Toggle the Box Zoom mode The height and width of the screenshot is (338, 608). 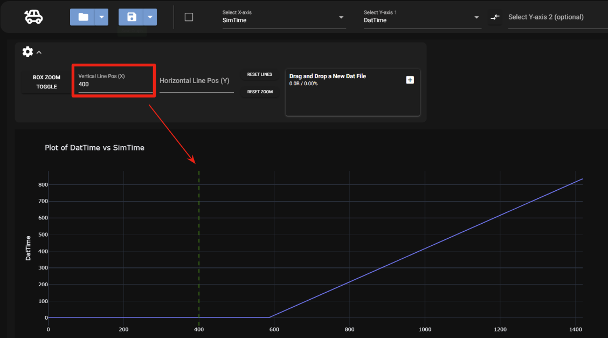pos(46,82)
